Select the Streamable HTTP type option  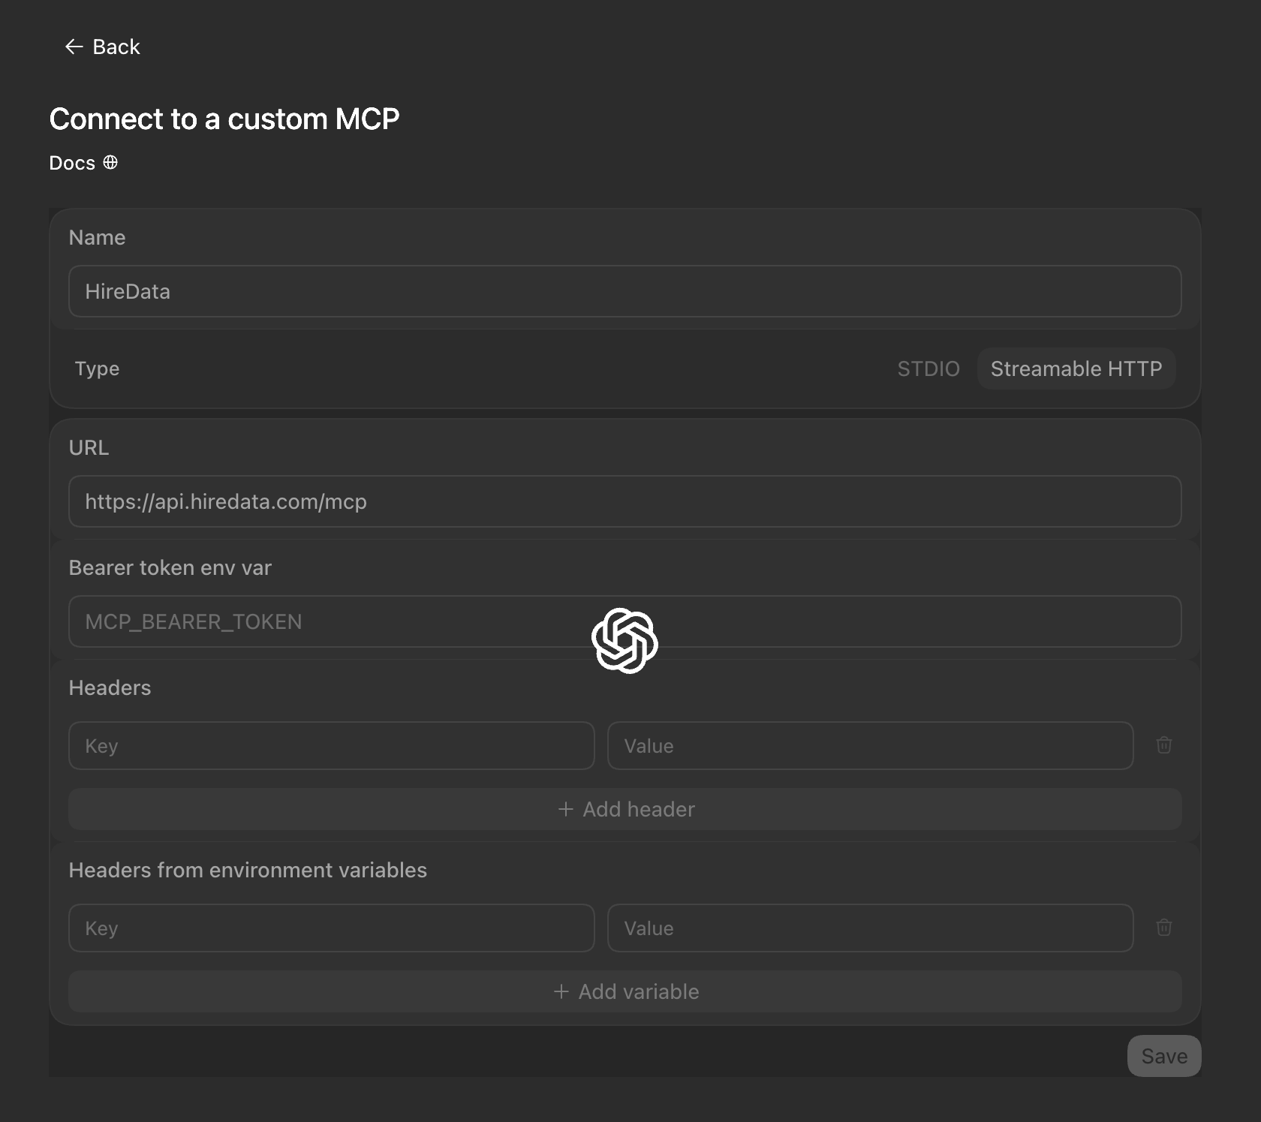click(x=1076, y=368)
